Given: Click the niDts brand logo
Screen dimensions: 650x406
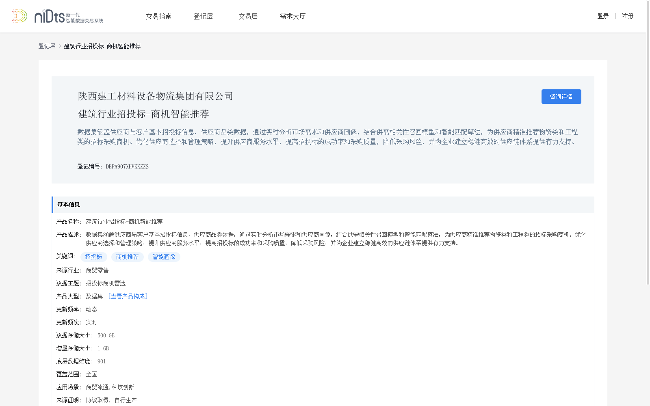Looking at the screenshot, I should tap(69, 16).
